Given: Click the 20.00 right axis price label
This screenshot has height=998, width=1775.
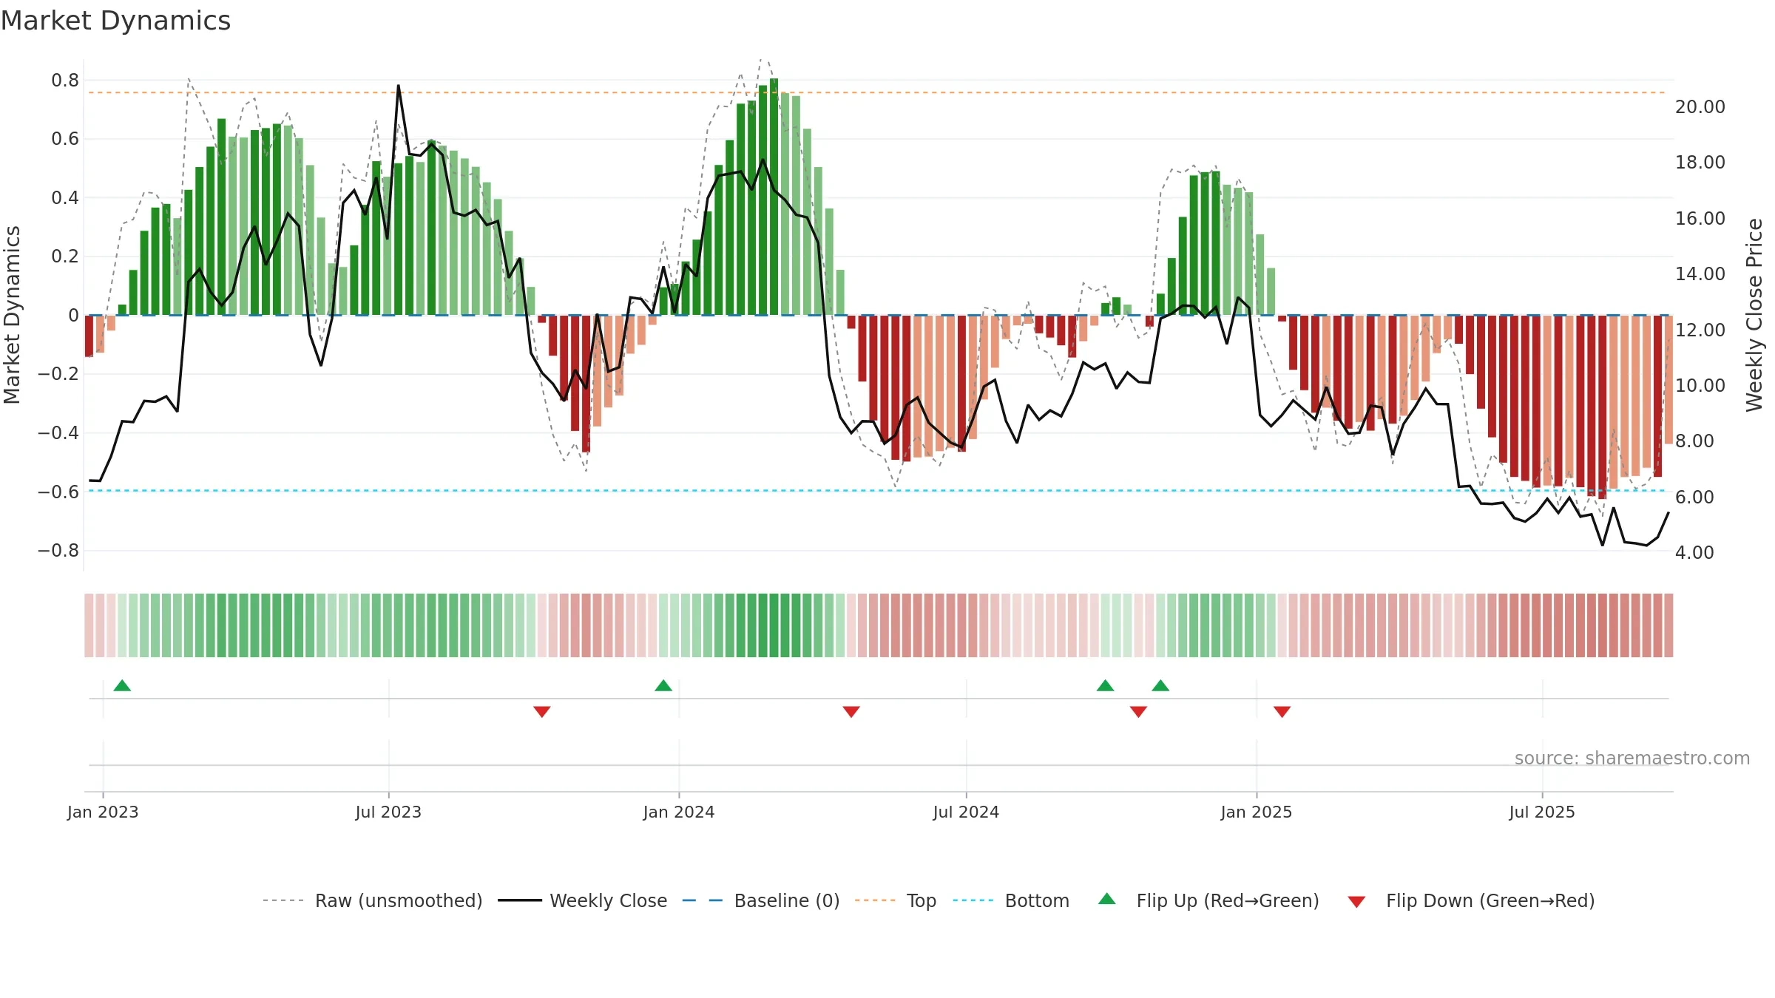Looking at the screenshot, I should pyautogui.click(x=1700, y=107).
